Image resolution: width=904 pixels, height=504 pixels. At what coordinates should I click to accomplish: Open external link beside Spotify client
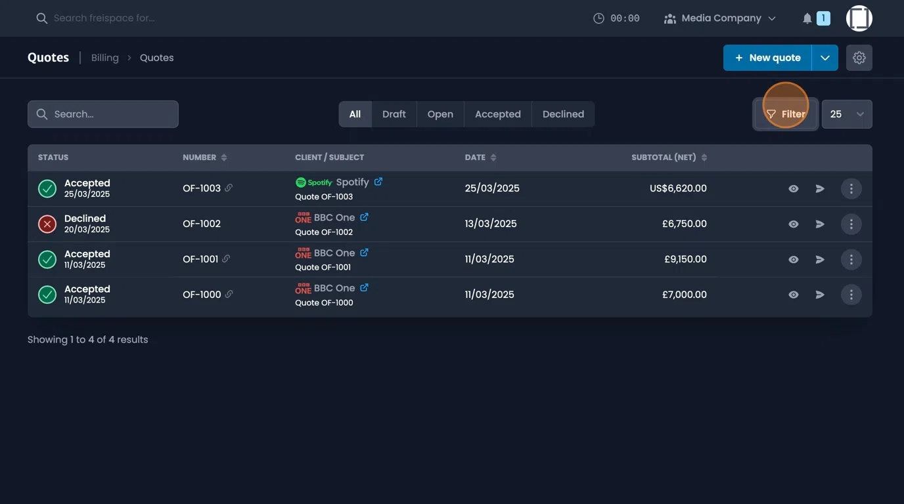point(378,181)
